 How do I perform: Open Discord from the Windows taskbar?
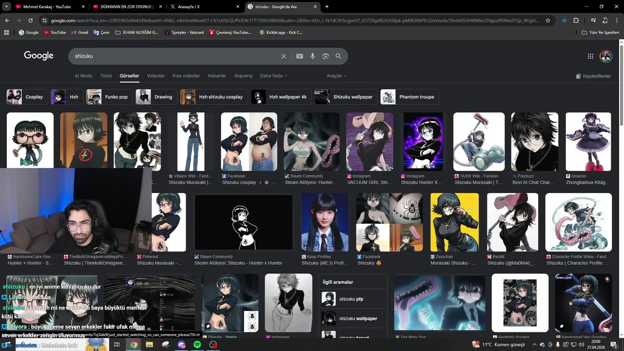click(182, 345)
